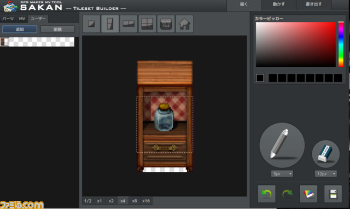Screen dimensions: 350x209
Task: Click the 削除 delete button
Action: (x=57, y=29)
